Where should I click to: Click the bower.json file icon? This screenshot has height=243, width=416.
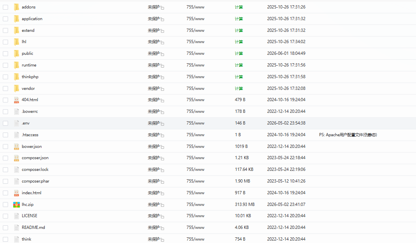[17, 147]
